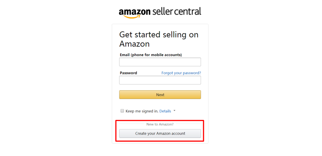Click the "New to Amazon?" divider text
This screenshot has width=322, height=156.
coord(160,124)
